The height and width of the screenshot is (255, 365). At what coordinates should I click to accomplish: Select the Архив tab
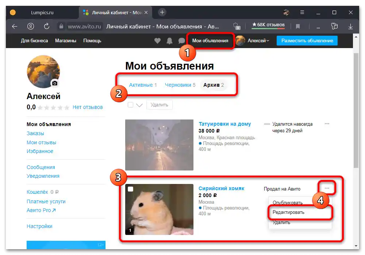tap(214, 85)
